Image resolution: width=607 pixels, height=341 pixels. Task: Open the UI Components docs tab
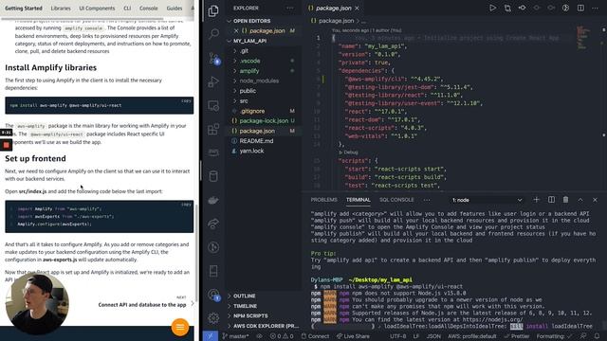(x=97, y=9)
